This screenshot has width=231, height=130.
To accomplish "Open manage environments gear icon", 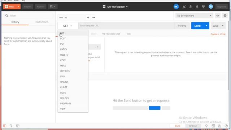I will (x=225, y=16).
